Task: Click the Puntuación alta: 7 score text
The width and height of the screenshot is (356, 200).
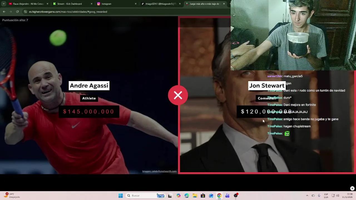Action: [15, 20]
